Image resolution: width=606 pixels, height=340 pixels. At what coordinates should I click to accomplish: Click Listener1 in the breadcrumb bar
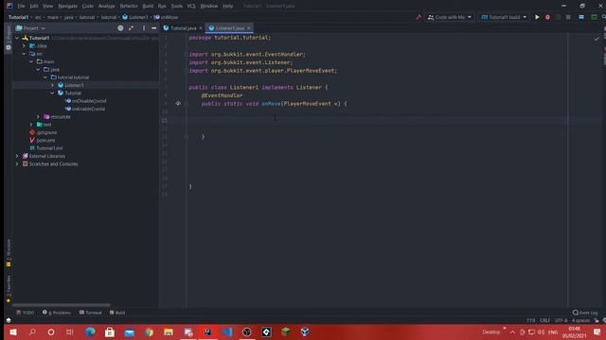pyautogui.click(x=135, y=17)
